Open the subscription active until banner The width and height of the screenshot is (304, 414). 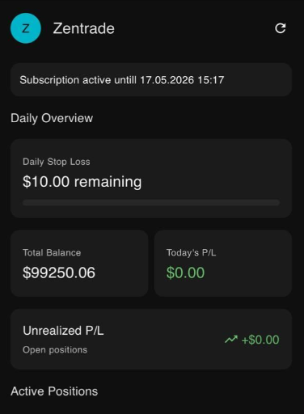[151, 80]
